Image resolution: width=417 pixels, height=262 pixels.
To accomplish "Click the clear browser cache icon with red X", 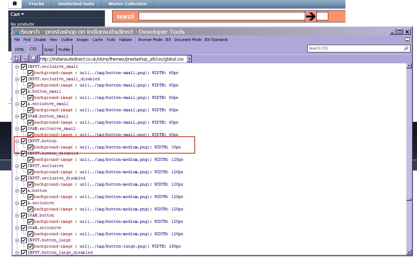I will point(25,59).
